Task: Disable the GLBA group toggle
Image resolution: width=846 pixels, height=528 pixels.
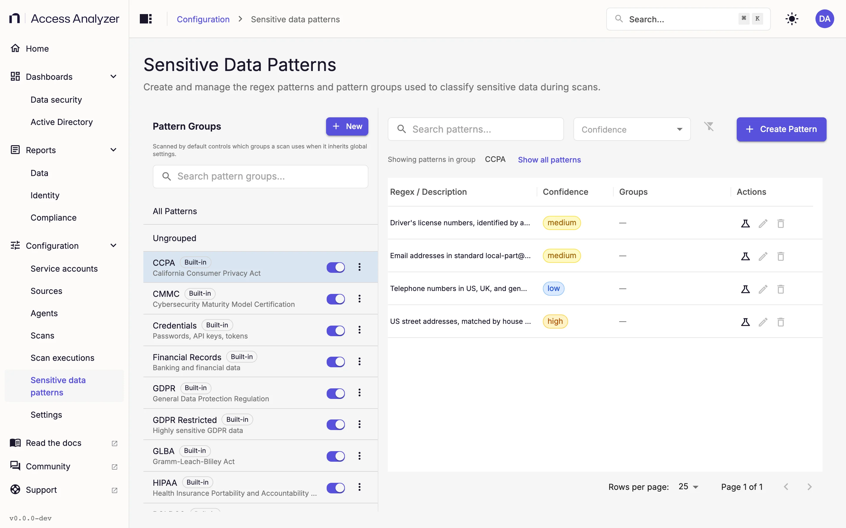Action: (x=335, y=456)
